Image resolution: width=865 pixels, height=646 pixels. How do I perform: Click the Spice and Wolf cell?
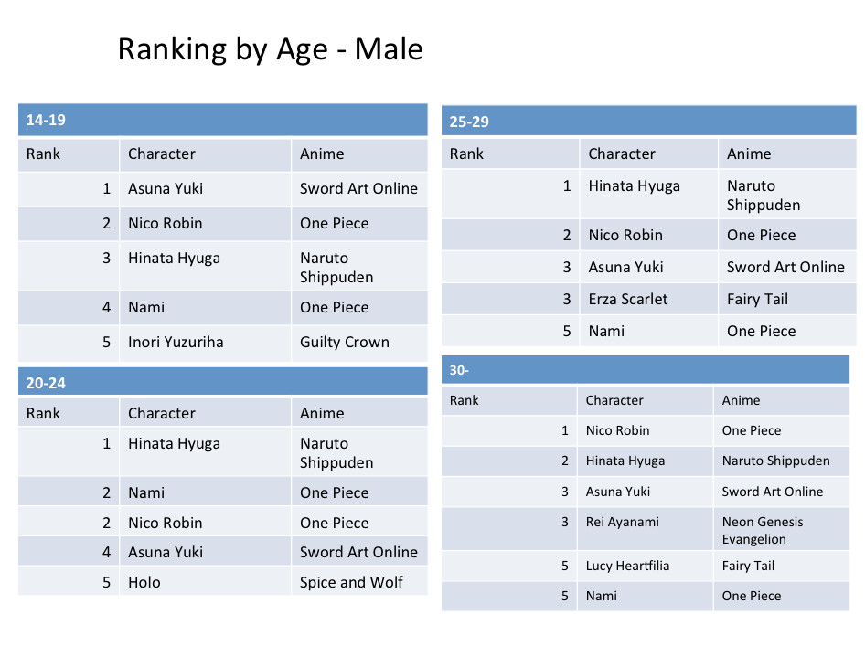[351, 582]
